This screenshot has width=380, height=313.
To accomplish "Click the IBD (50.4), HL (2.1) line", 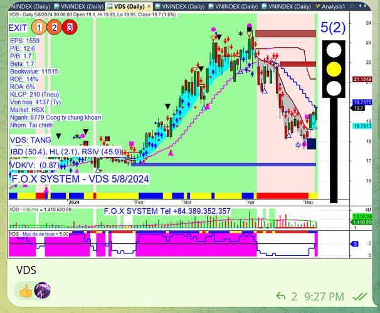I will (x=66, y=152).
